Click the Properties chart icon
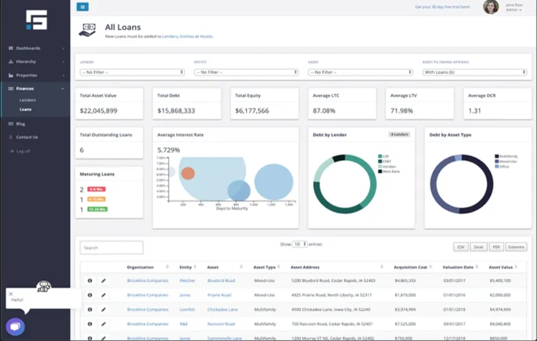 10,75
